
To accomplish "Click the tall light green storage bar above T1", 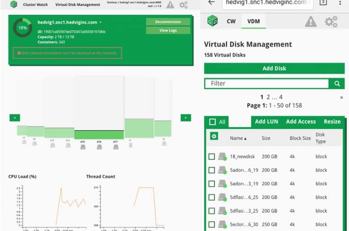I will coord(139,128).
